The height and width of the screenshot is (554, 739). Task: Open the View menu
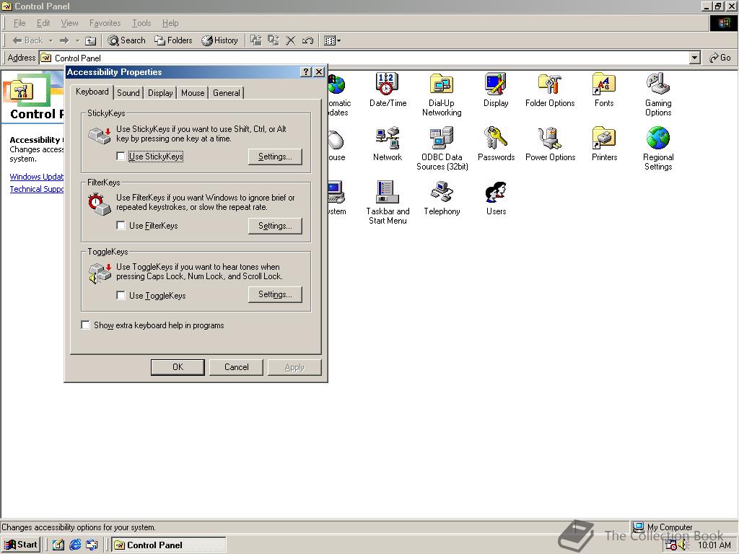pos(69,23)
